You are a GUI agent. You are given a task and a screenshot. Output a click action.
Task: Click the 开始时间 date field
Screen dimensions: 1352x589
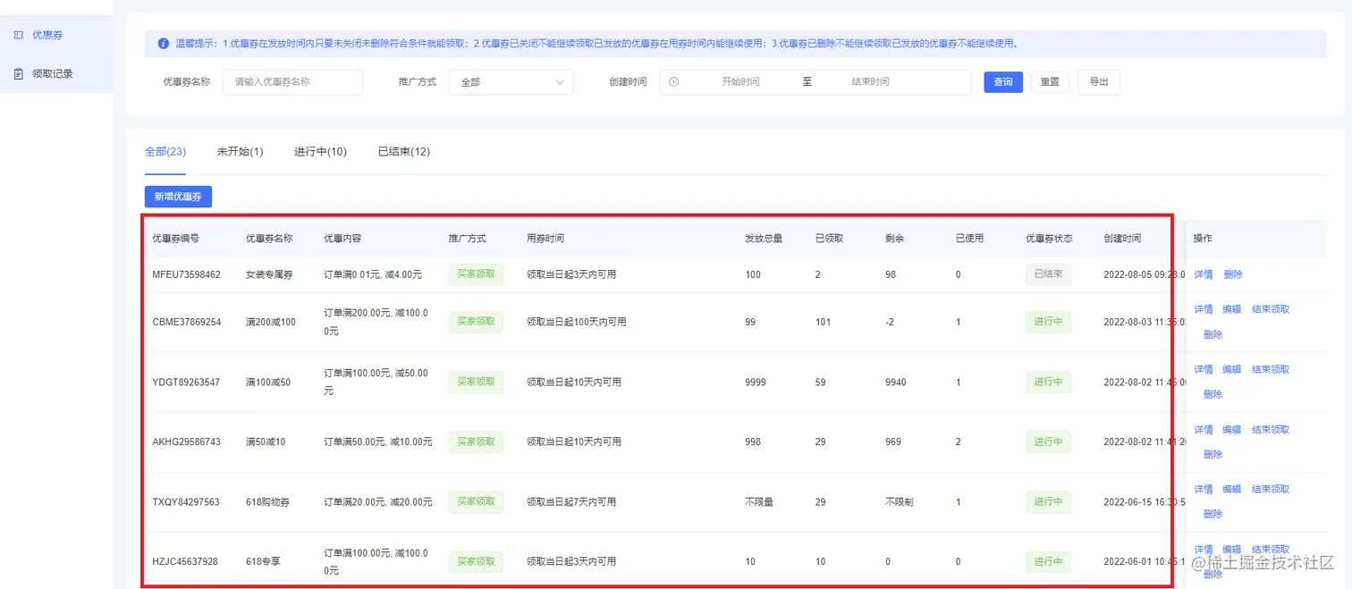(740, 82)
